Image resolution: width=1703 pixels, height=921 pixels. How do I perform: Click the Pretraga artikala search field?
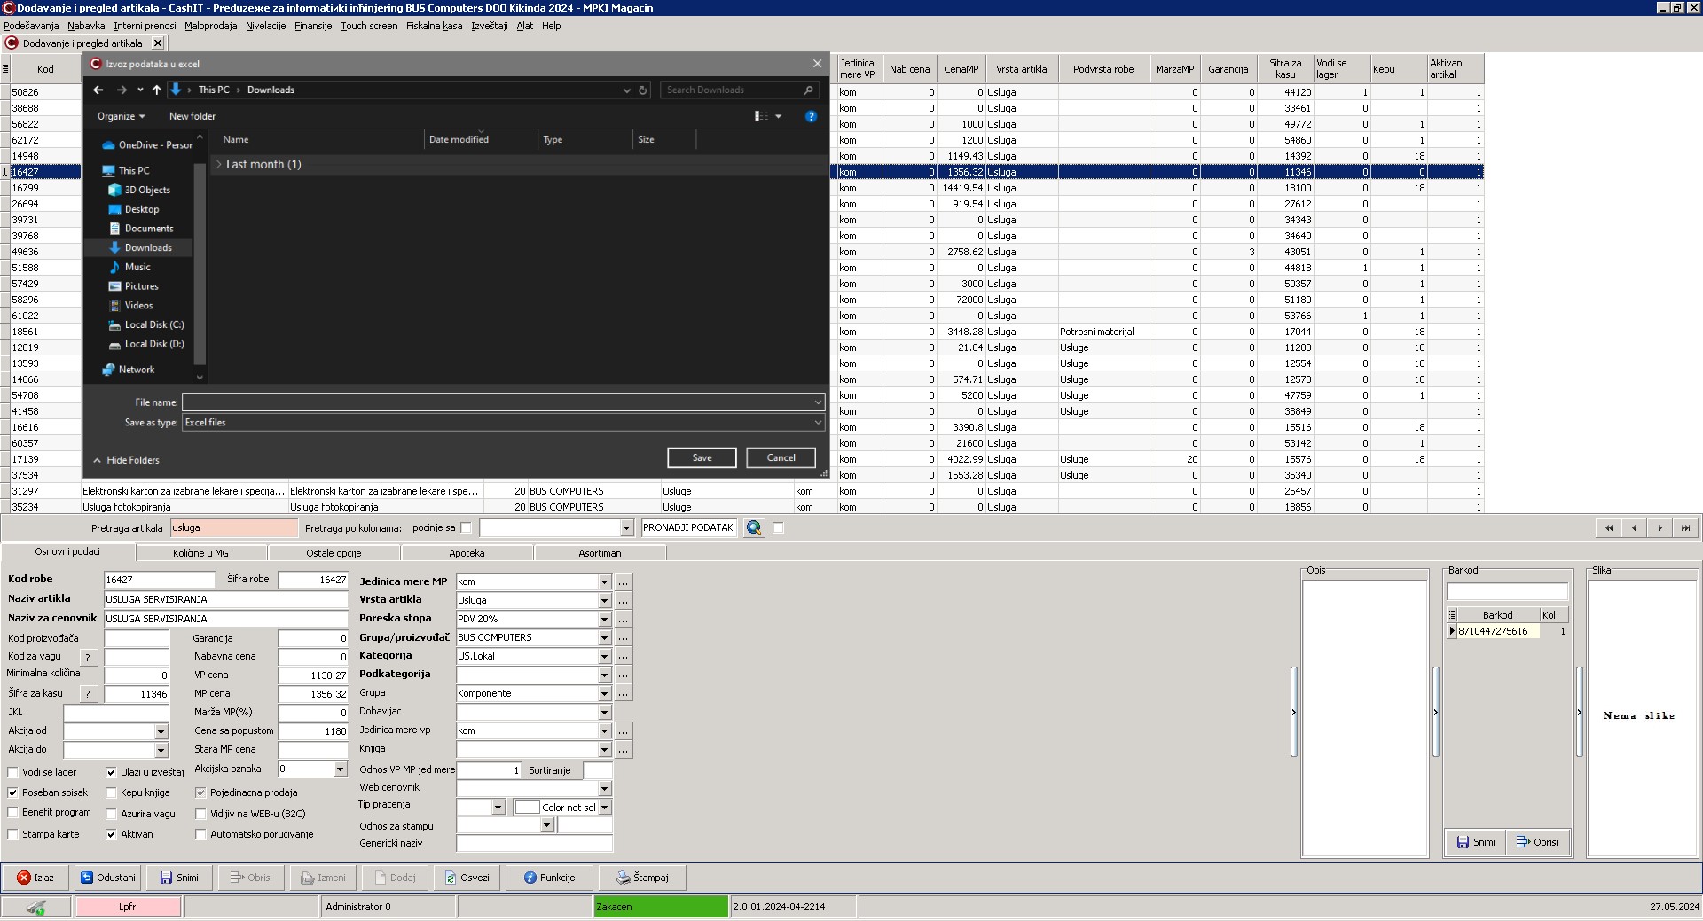234,527
